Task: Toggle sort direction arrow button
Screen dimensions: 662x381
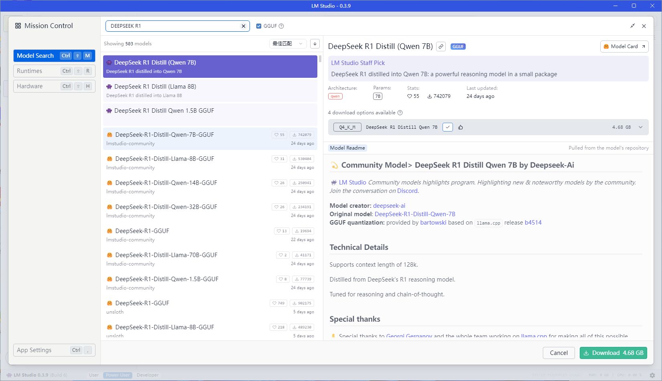Action: (x=315, y=44)
